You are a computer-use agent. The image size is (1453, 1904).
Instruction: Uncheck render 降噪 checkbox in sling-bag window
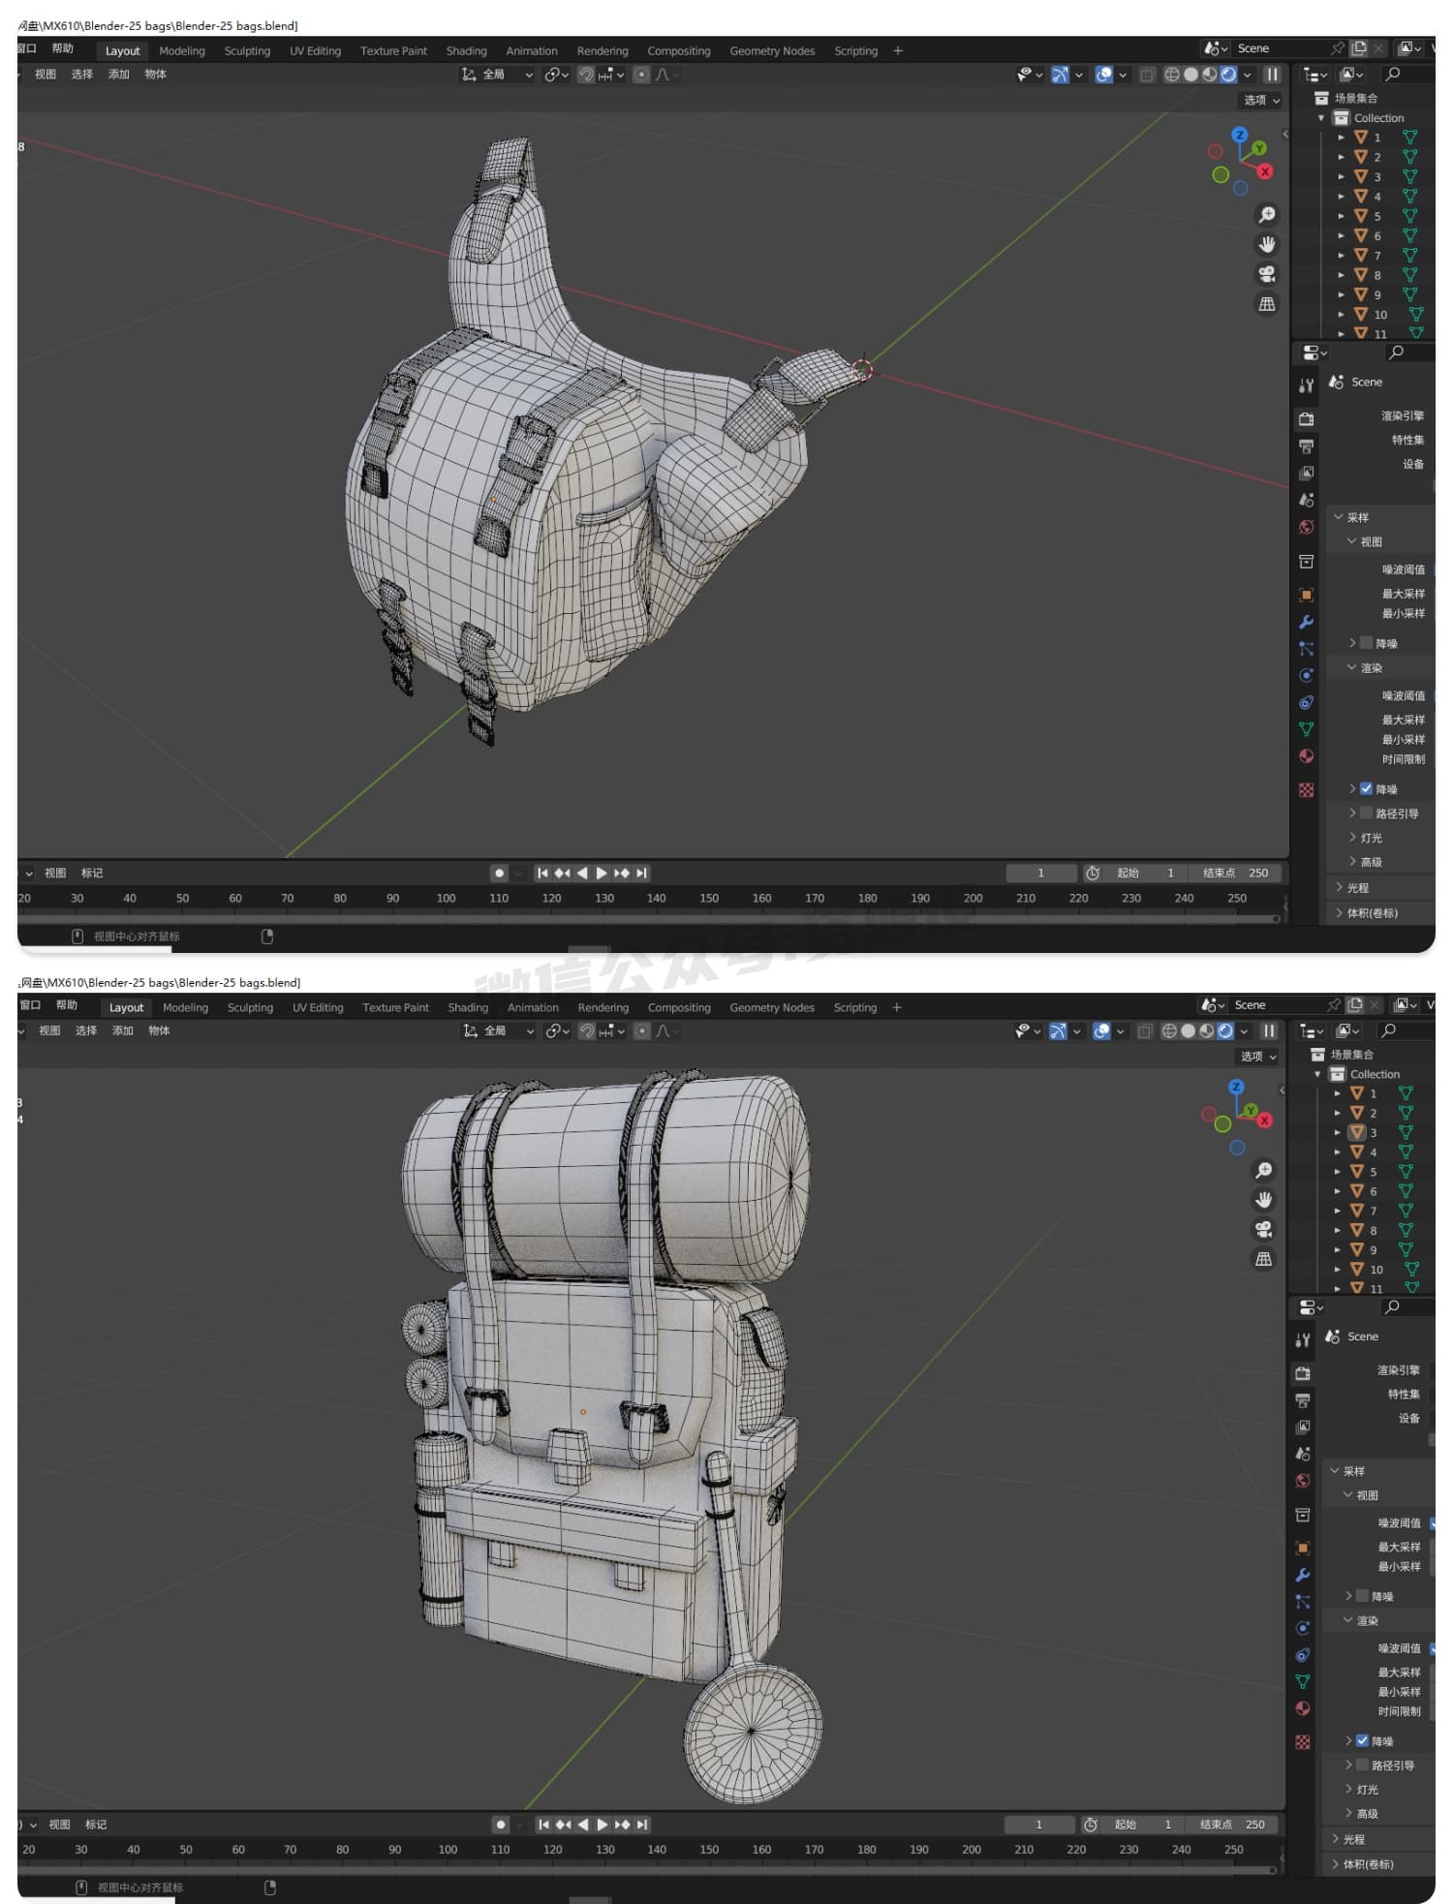click(x=1366, y=788)
